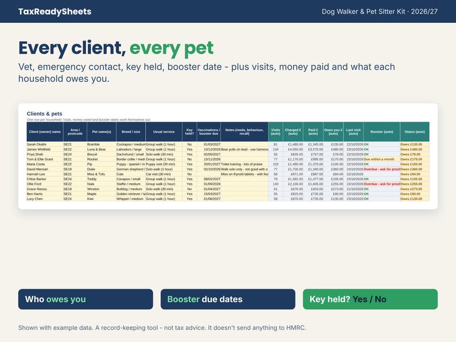Select the "Area / postcode" column header
The height and width of the screenshot is (342, 456).
[x=75, y=131]
